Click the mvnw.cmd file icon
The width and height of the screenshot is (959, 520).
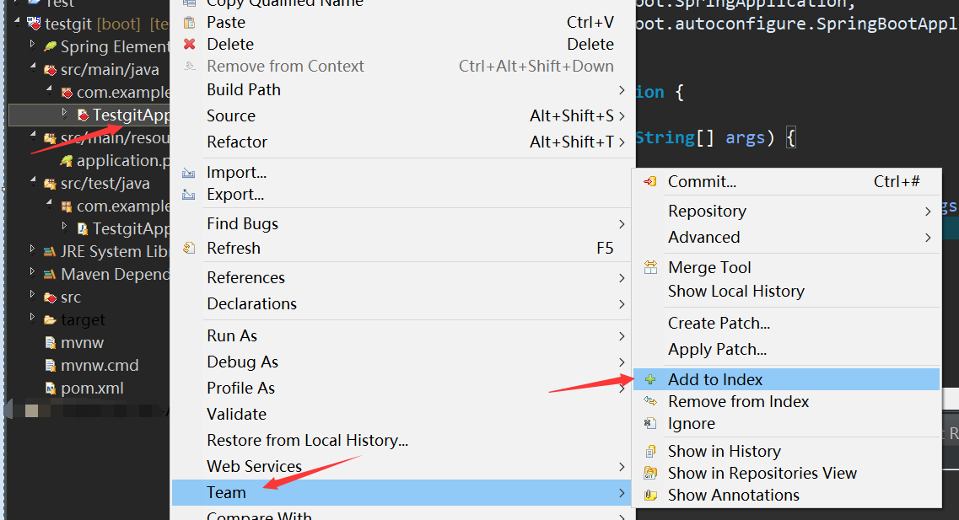51,366
